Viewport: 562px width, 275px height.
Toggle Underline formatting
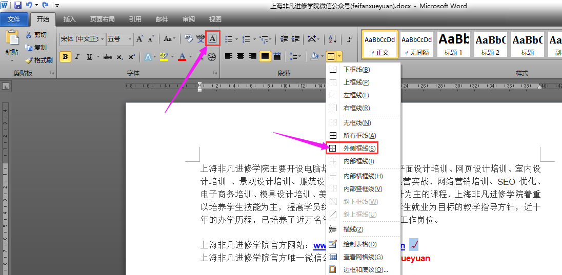[89, 56]
